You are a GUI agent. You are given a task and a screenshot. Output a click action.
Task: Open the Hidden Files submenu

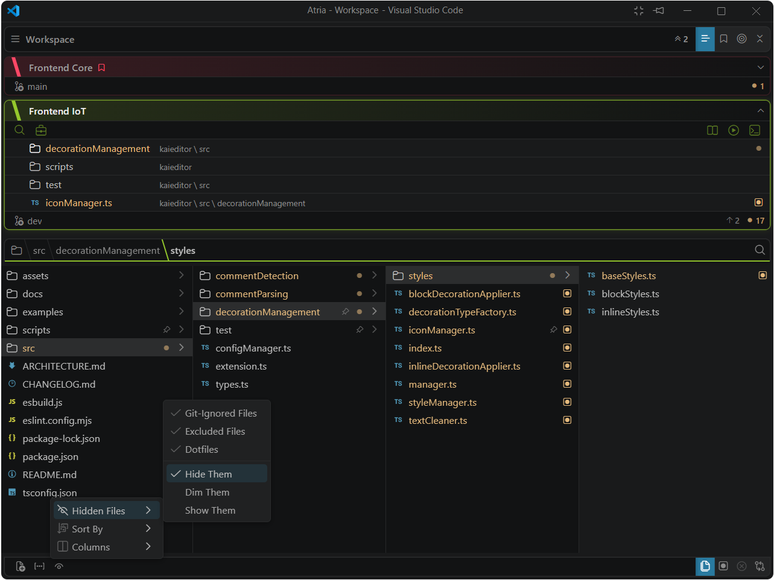click(x=106, y=511)
